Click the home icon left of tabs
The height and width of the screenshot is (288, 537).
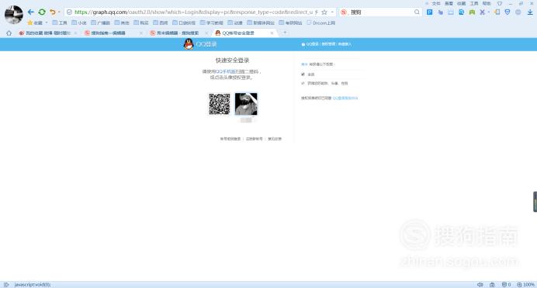(x=9, y=33)
